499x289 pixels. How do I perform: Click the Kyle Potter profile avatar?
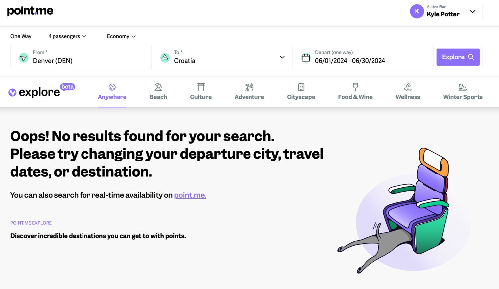(x=416, y=11)
